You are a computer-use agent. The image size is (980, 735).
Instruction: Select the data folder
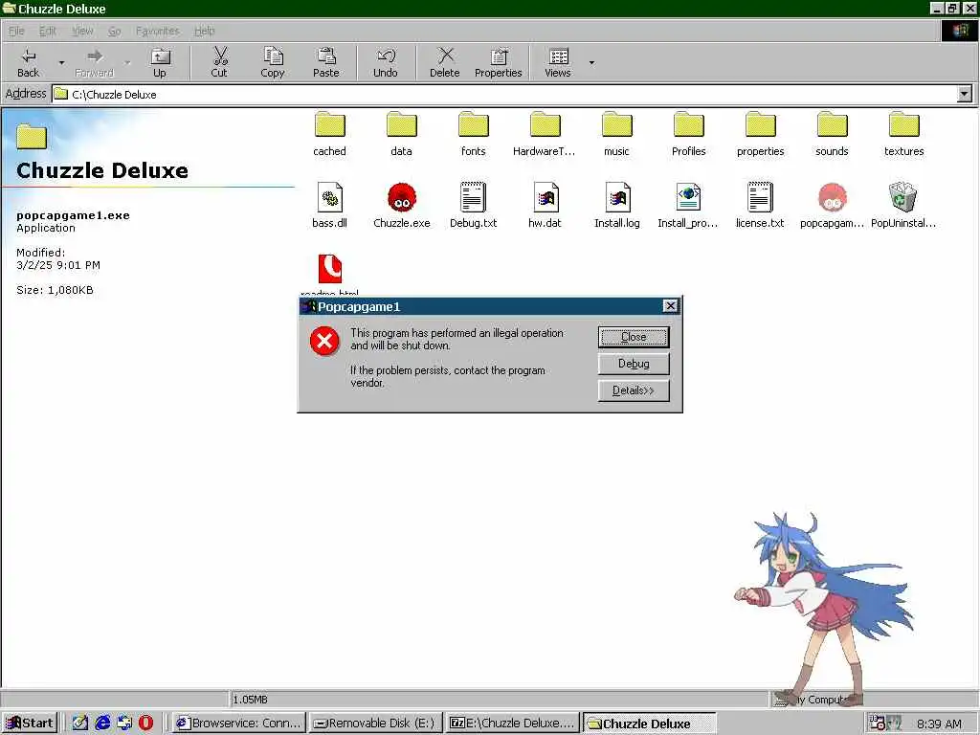point(401,134)
